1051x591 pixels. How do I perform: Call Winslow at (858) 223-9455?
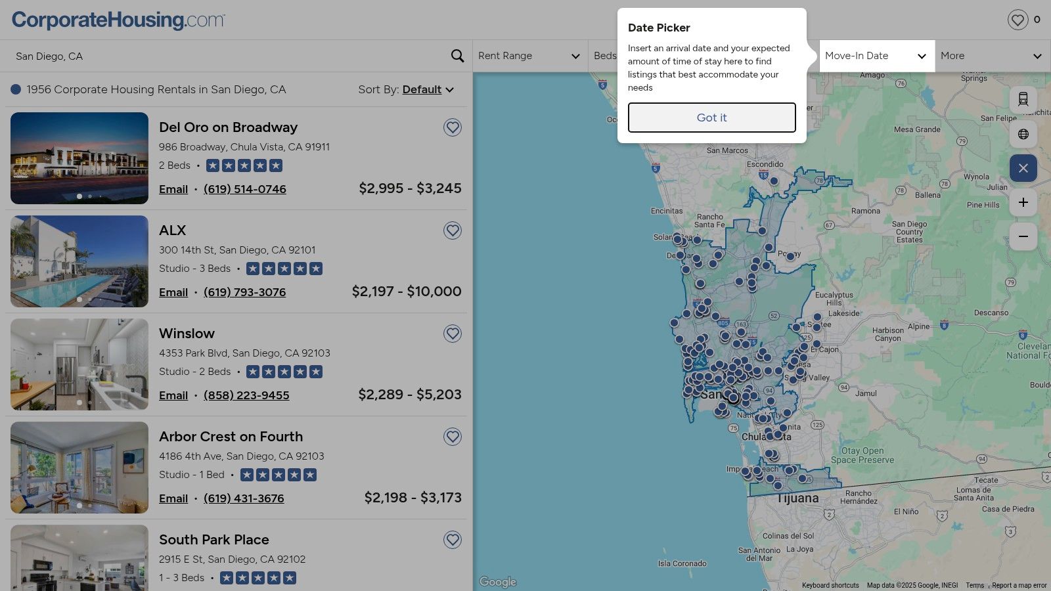(x=246, y=395)
